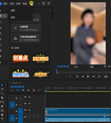The image size is (111, 123).
Task: Toggle linked selection in timeline
Action: 23,90
